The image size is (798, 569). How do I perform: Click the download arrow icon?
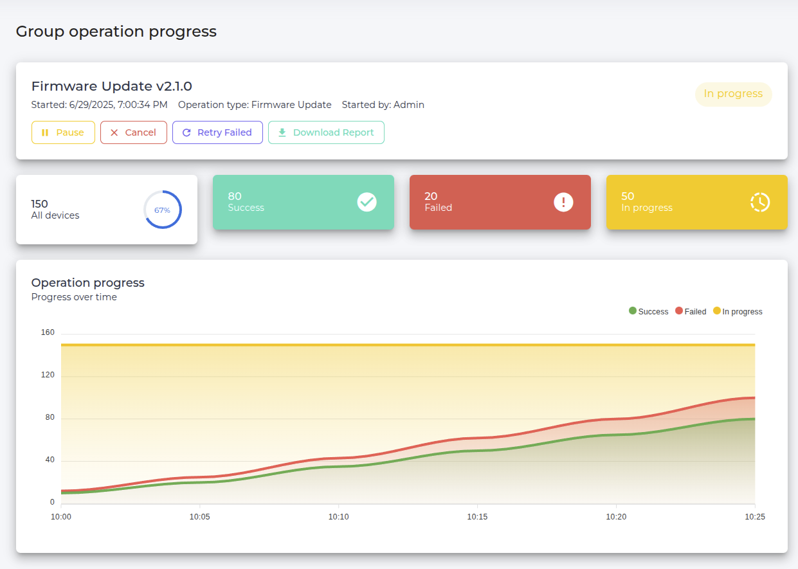click(x=282, y=132)
